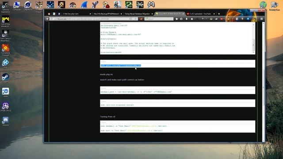Switch to the YouTube uploaded tab
283x159 pixels.
pos(201,14)
